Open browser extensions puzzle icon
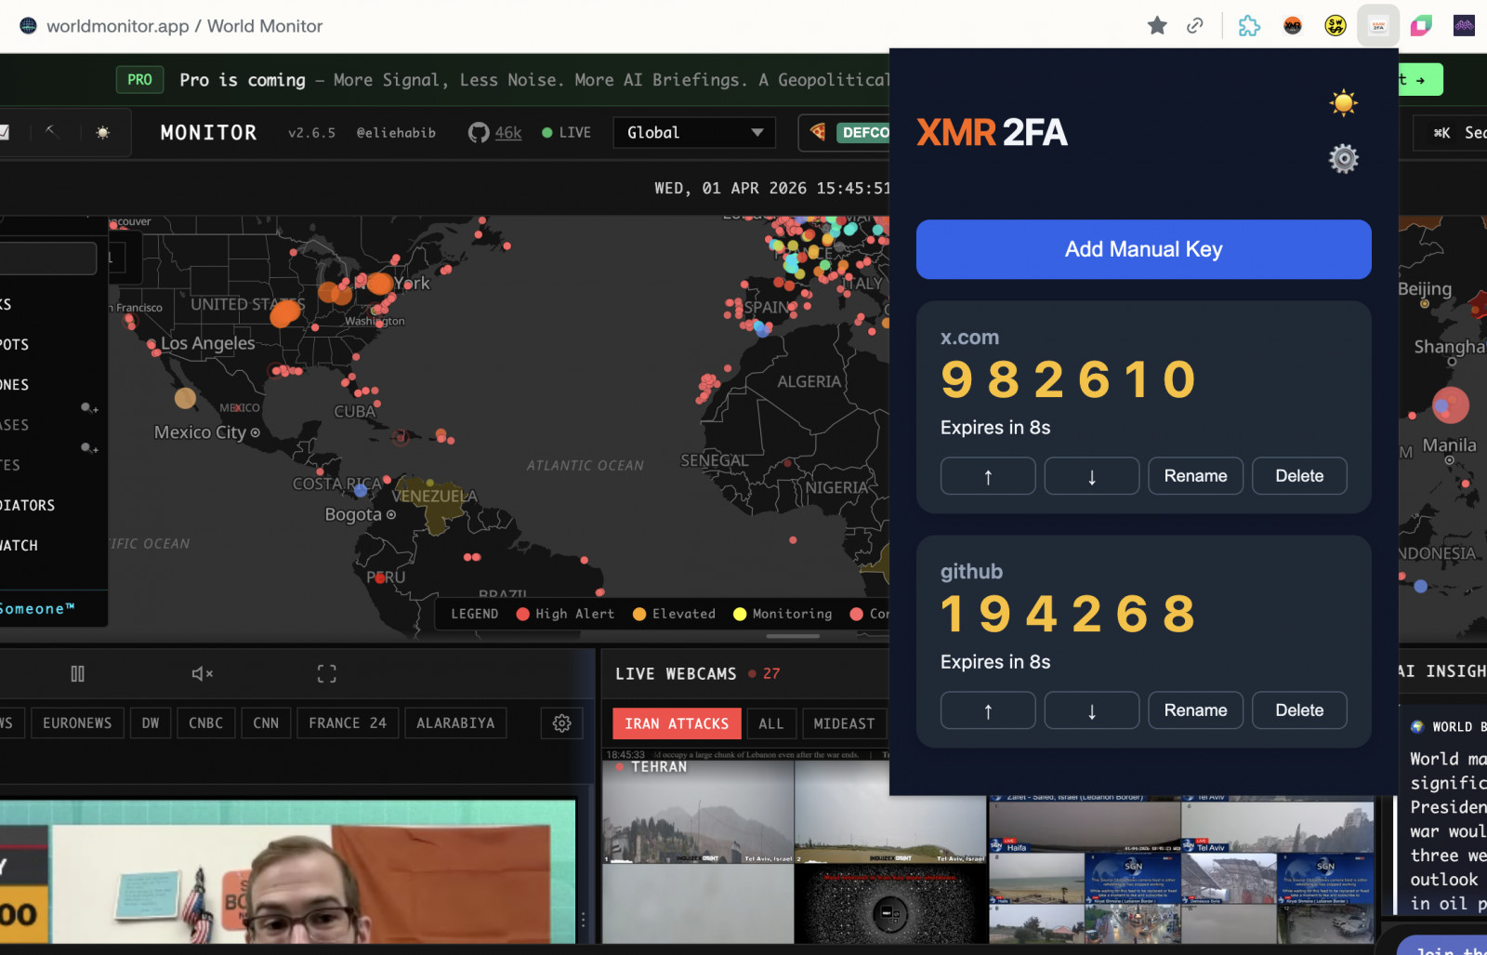 pyautogui.click(x=1249, y=26)
